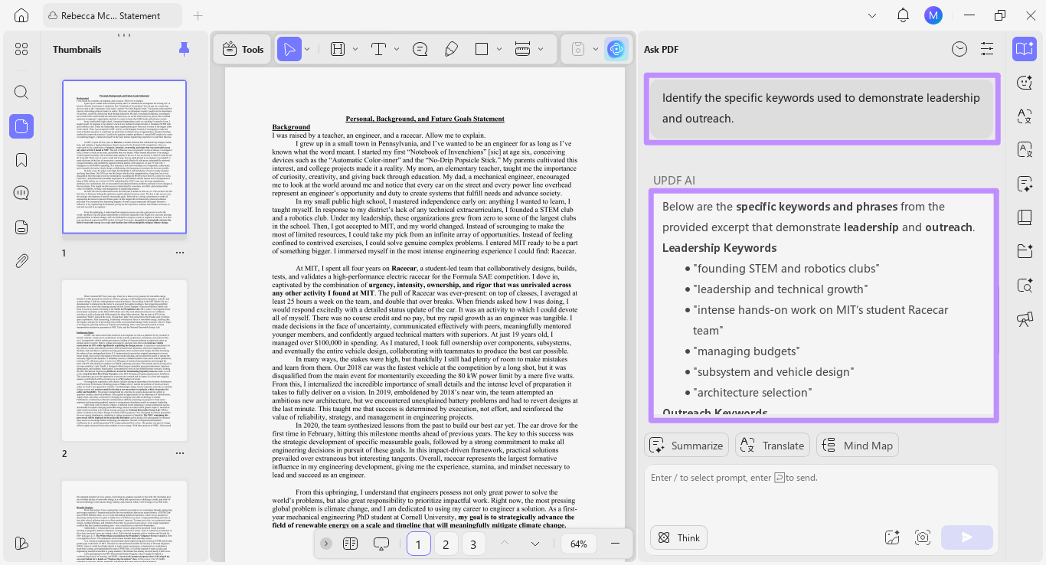Screen dimensions: 1046x565
Task: Click the screenshot capture icon in chat box
Action: click(923, 537)
